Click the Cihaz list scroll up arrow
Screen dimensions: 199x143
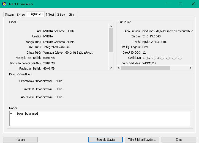[111, 26]
